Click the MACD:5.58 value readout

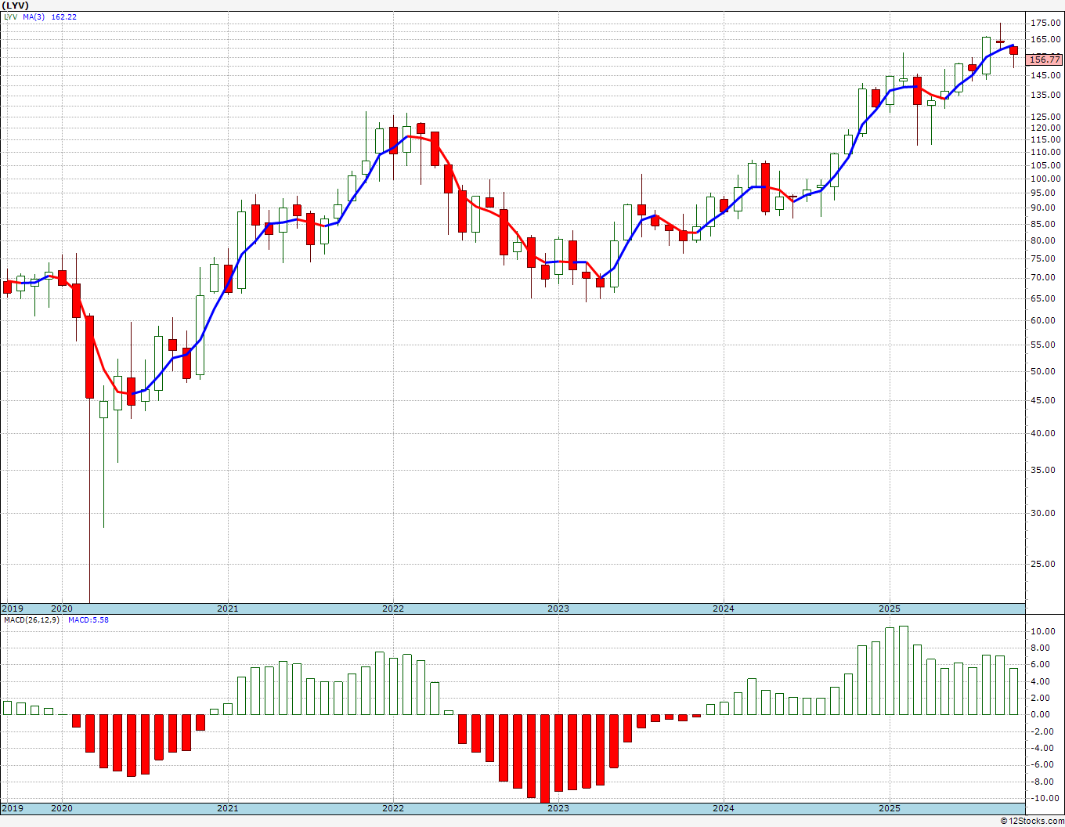[x=88, y=619]
